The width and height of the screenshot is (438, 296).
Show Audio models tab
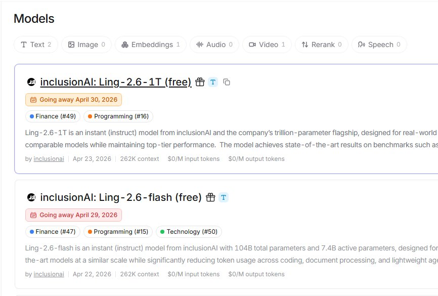(214, 45)
